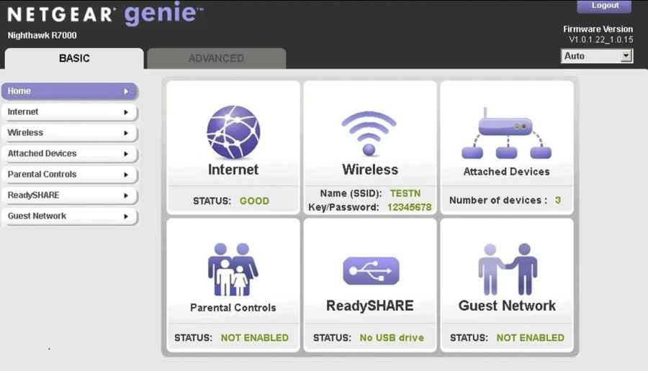Click Guest Network NOT ENABLED status

click(x=530, y=338)
